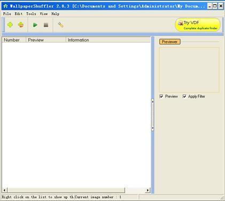Click the 'Right click on the list' status text

tap(37, 197)
